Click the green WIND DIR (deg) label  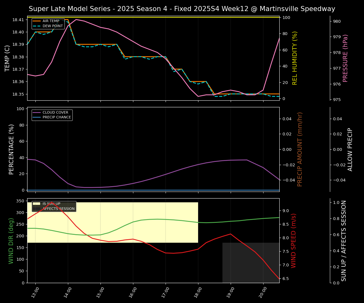tap(11, 241)
